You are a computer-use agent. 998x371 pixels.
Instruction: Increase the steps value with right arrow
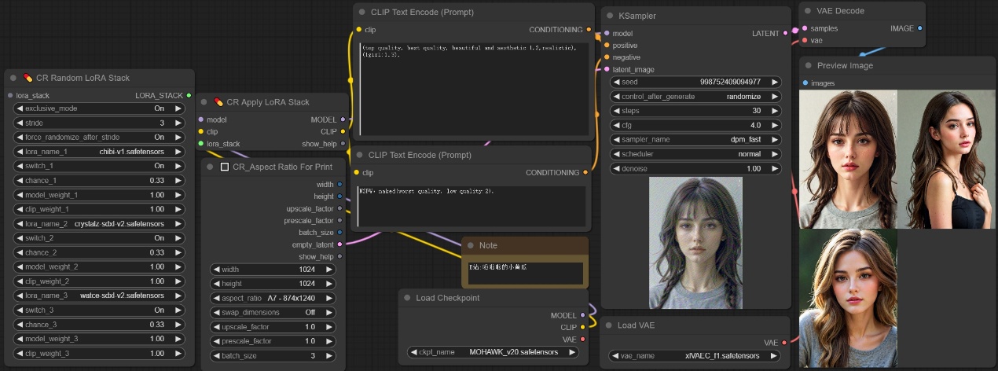[775, 111]
